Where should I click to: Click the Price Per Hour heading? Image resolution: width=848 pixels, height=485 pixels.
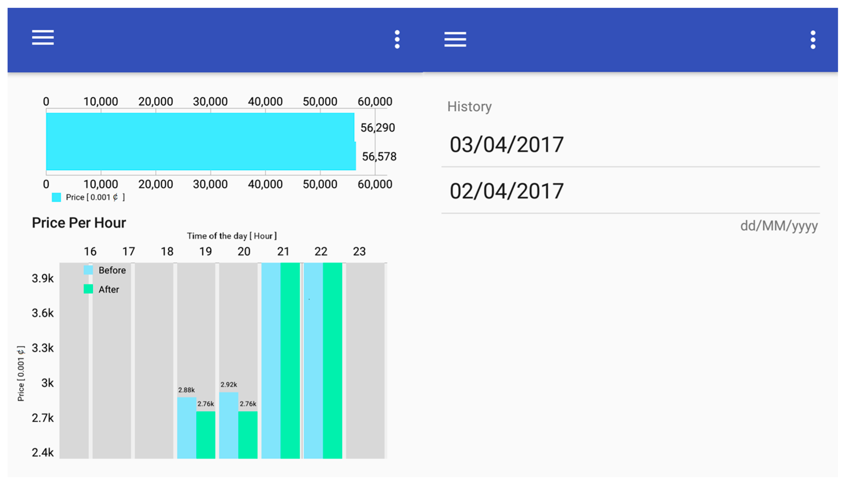(79, 223)
